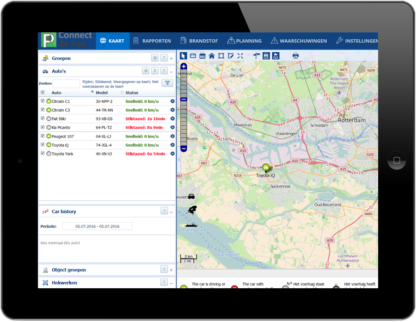Collapse the Hekwerken panel
Viewport: 416px width, 322px height.
(x=171, y=284)
